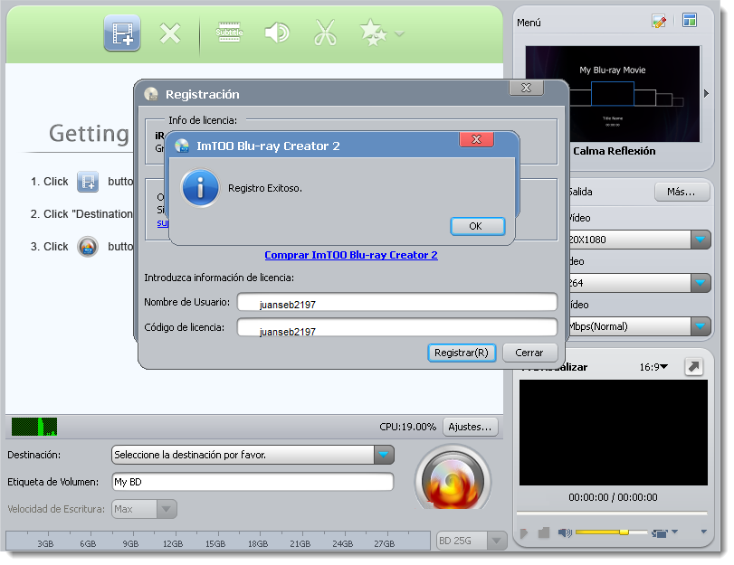
Task: Click the Nombre de Usuario field
Action: point(397,302)
